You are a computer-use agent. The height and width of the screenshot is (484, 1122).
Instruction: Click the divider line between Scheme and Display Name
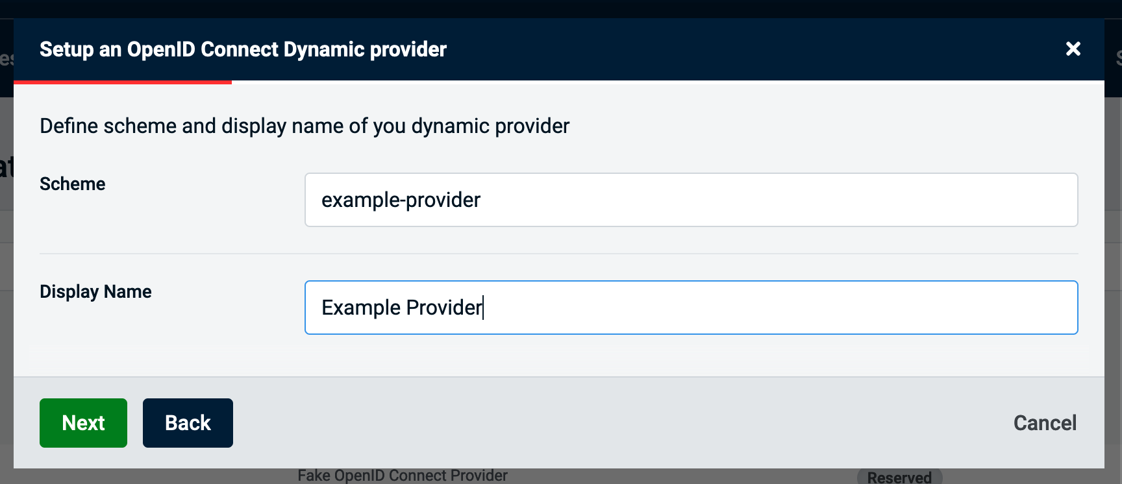point(558,254)
